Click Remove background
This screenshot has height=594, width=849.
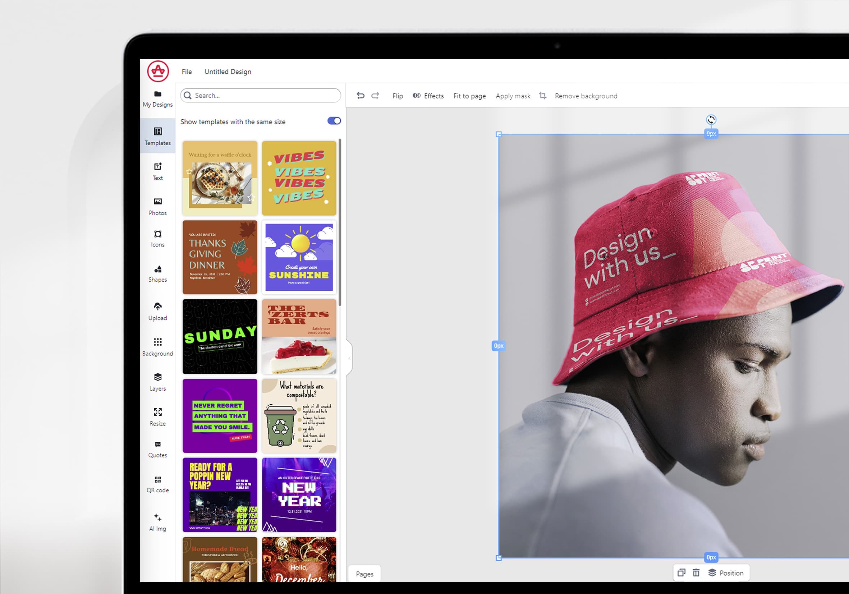[x=586, y=96]
